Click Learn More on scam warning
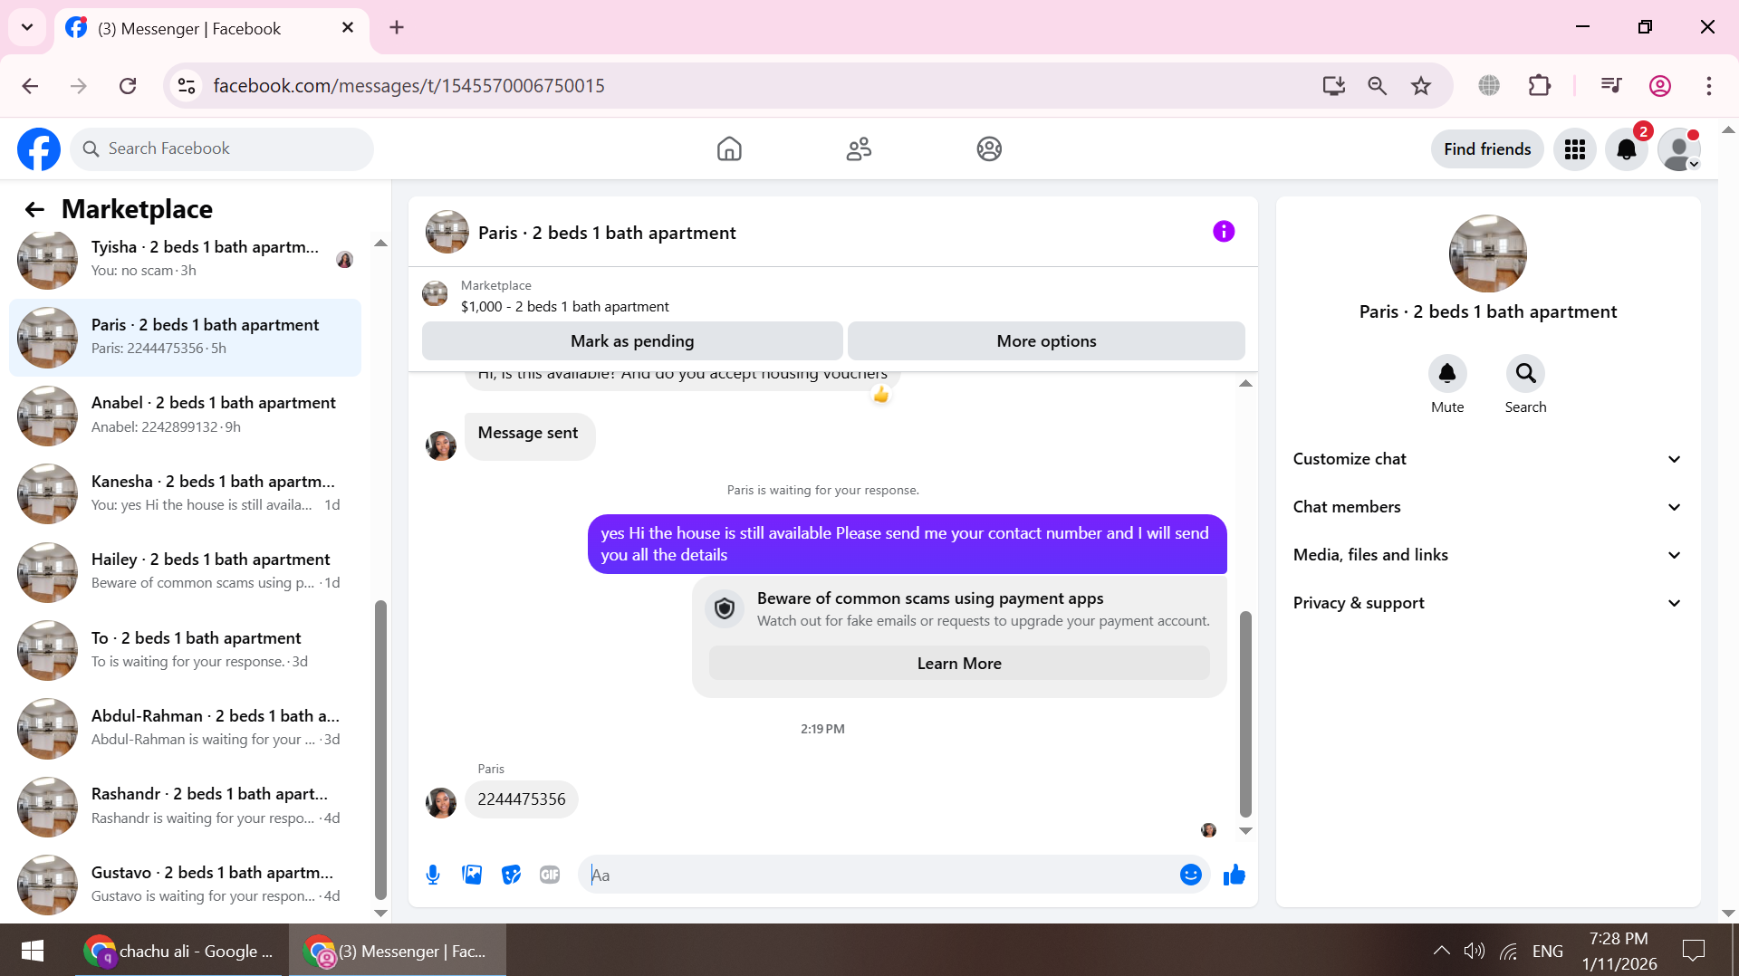 click(959, 664)
